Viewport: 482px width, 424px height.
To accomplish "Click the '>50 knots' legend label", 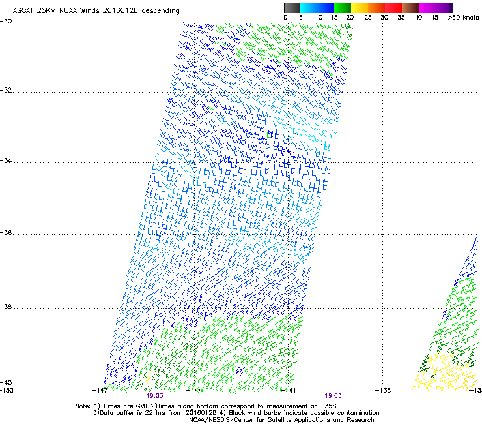I will click(463, 18).
